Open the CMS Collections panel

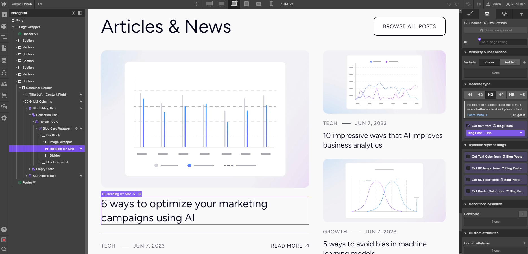(x=4, y=60)
